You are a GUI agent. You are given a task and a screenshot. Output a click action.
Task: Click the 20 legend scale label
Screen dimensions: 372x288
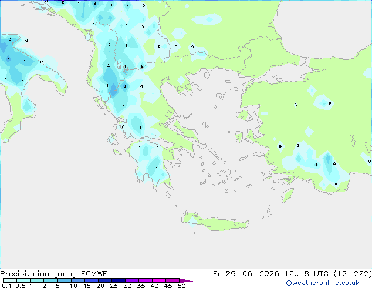(100, 286)
